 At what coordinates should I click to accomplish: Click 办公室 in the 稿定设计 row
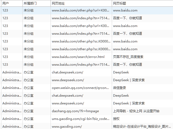tap(29, 127)
